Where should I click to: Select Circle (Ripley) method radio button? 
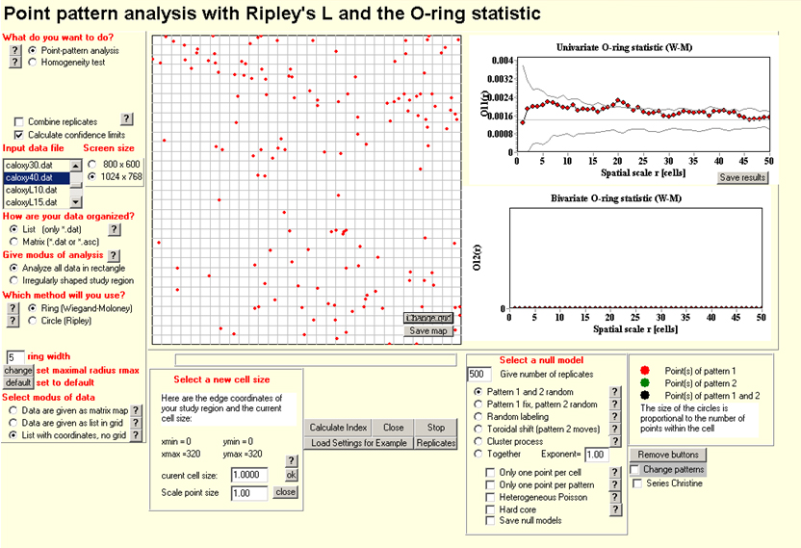[x=33, y=321]
